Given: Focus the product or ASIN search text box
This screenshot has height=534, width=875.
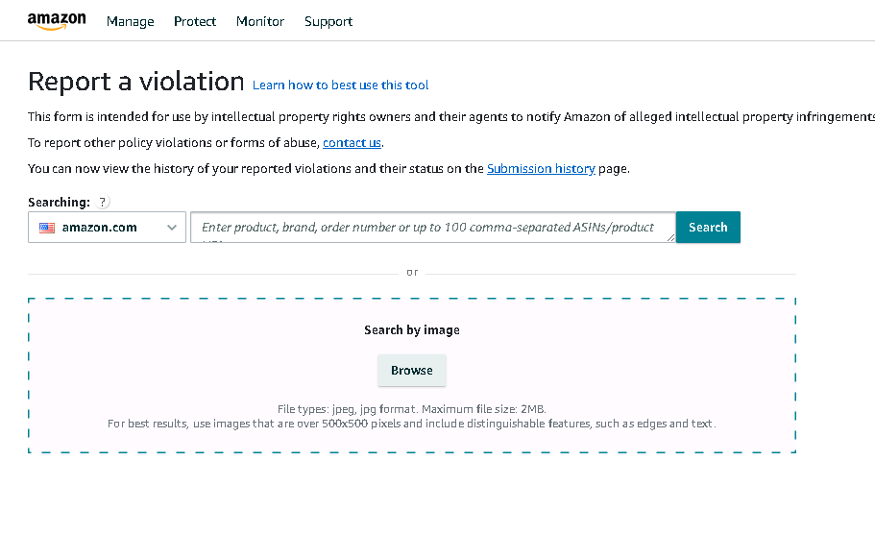Looking at the screenshot, I should [x=433, y=227].
